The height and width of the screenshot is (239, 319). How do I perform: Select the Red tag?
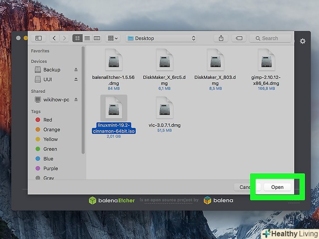tap(47, 120)
